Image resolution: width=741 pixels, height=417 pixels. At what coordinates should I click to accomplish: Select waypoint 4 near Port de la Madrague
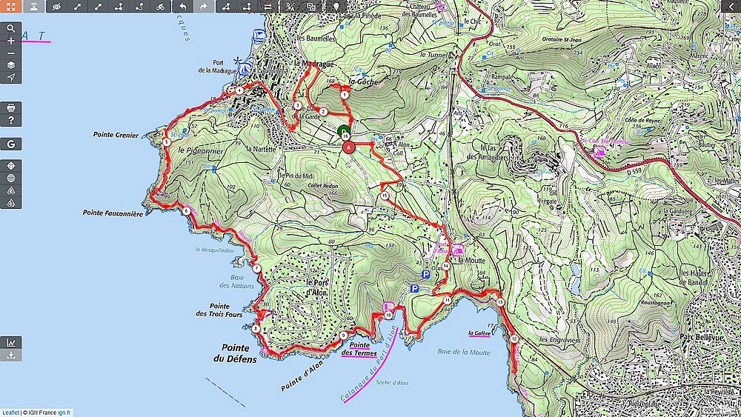tap(239, 90)
